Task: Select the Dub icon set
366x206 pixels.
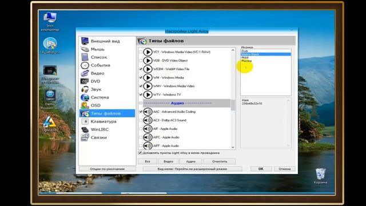Action: pos(265,51)
